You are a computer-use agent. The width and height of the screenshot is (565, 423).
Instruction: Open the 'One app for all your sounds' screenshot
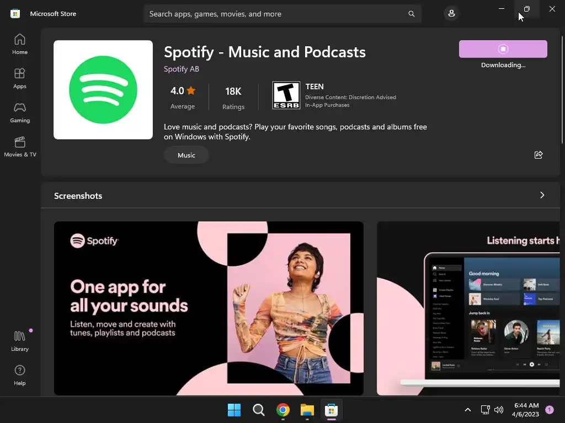point(209,308)
